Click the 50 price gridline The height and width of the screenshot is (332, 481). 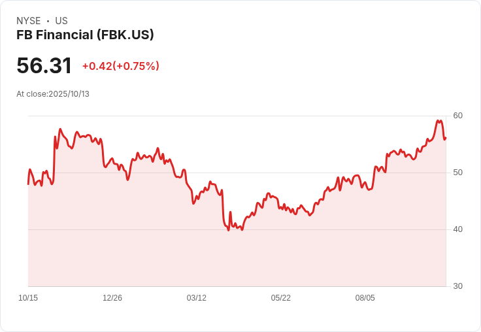tap(237, 173)
